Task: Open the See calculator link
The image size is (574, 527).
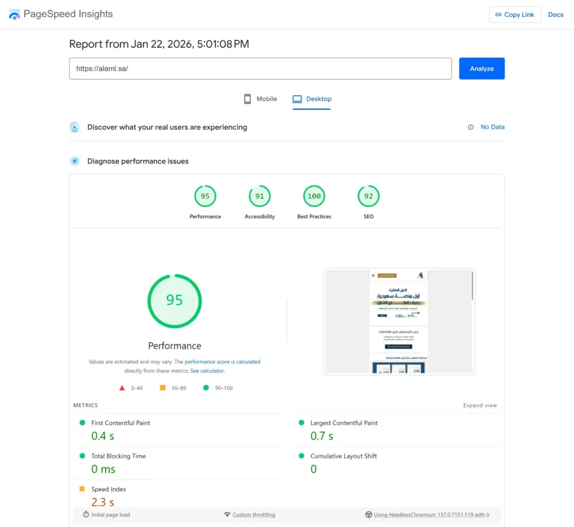Action: [207, 371]
